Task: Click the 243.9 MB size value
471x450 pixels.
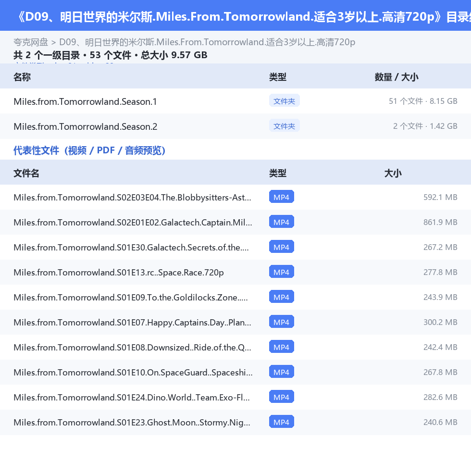Action: coord(440,297)
